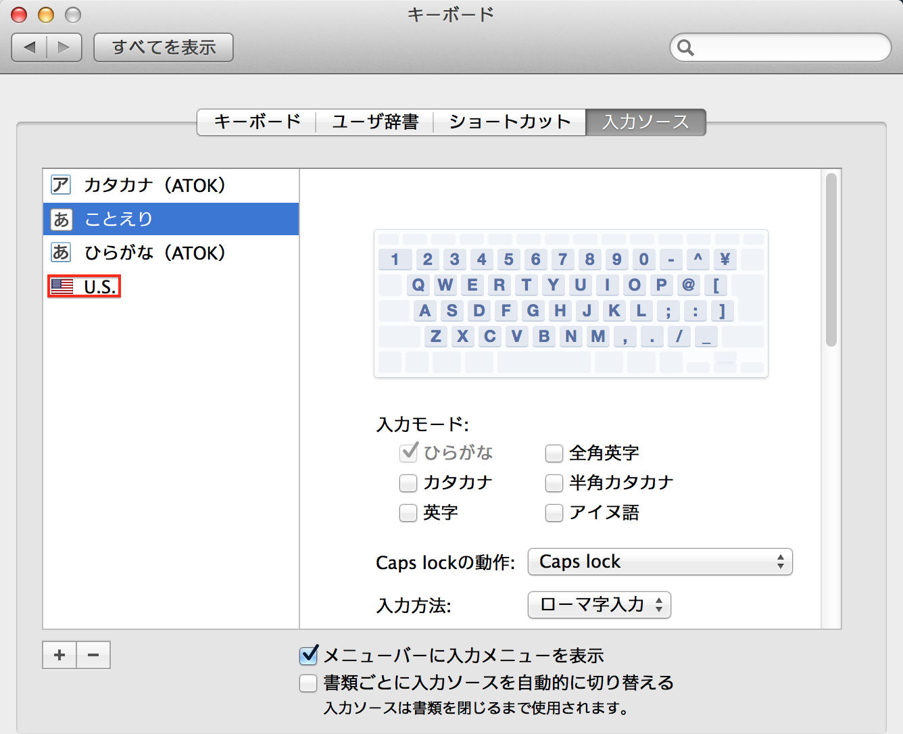Click the ひらがな (ATOK) source icon
903x734 pixels.
pos(61,253)
